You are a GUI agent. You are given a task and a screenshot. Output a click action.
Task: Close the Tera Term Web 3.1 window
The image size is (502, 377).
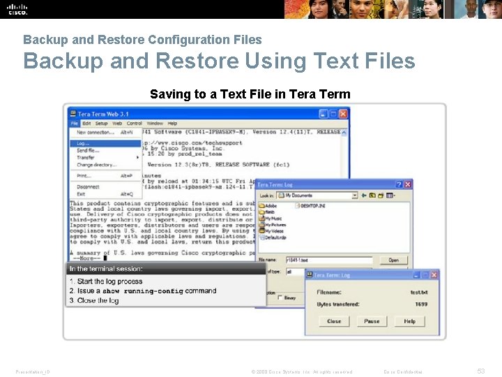(343, 114)
